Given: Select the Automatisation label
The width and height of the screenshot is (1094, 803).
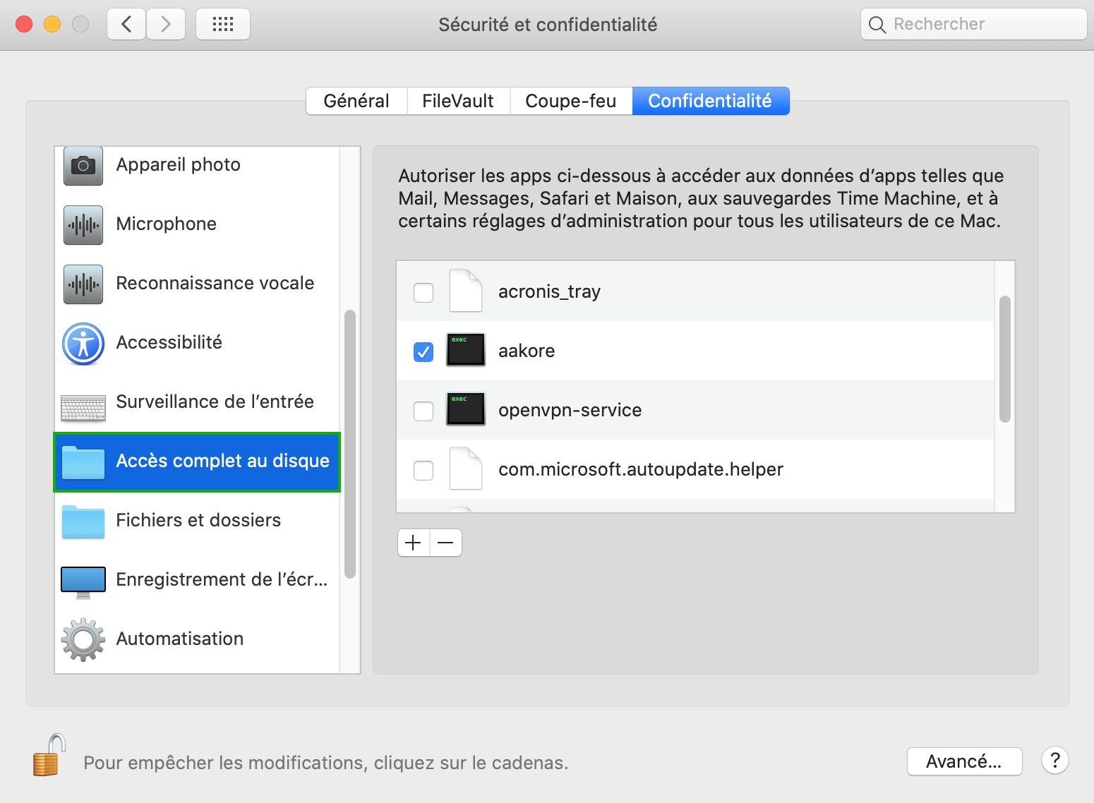Looking at the screenshot, I should point(180,639).
